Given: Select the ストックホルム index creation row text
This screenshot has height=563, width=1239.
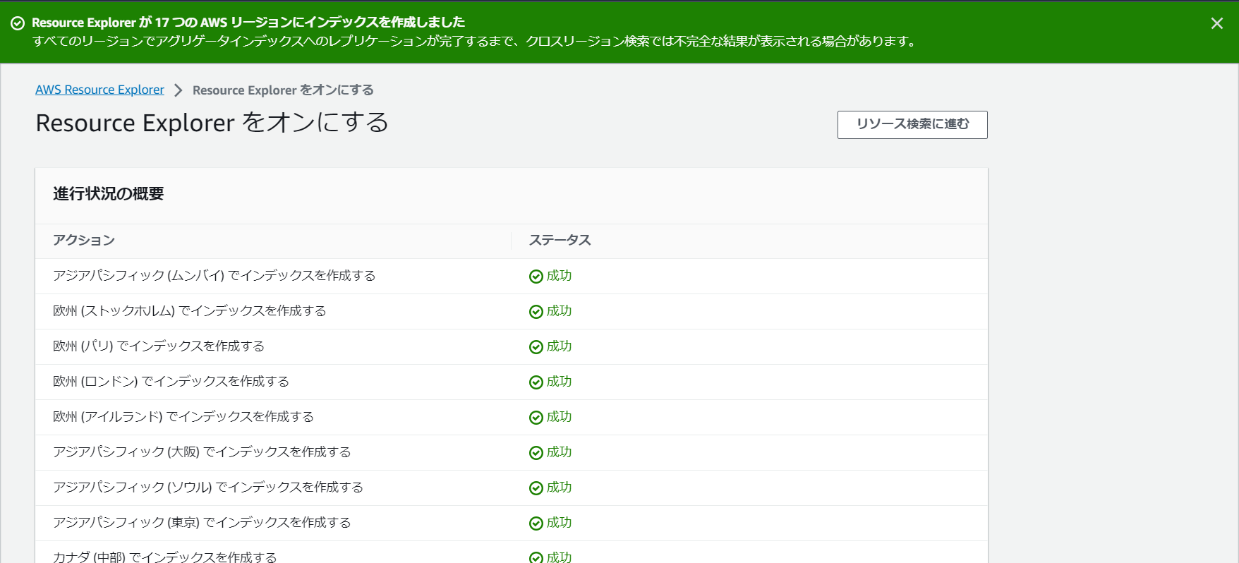Looking at the screenshot, I should coord(190,311).
